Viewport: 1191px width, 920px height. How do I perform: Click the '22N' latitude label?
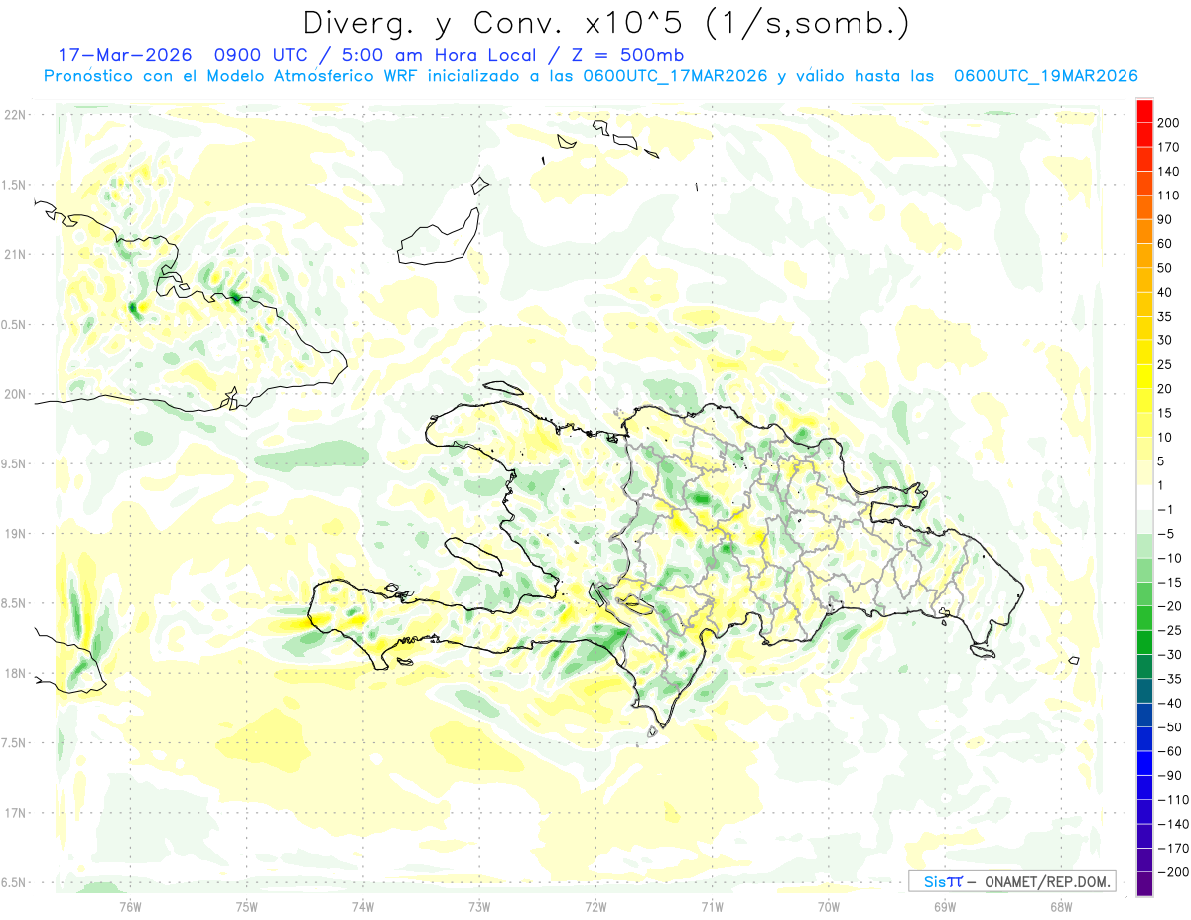(x=15, y=115)
